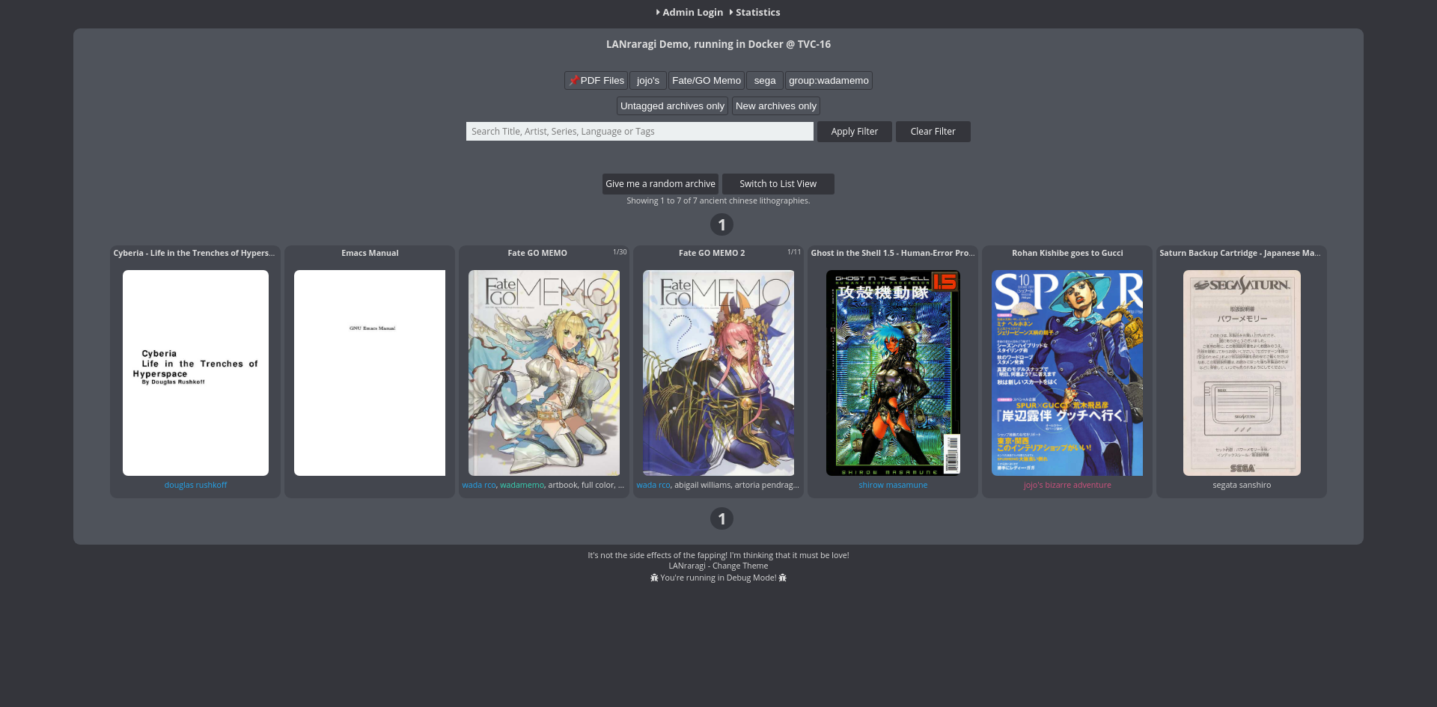Select page 1 in the bottom paginator
Viewport: 1437px width, 707px height.
[721, 518]
